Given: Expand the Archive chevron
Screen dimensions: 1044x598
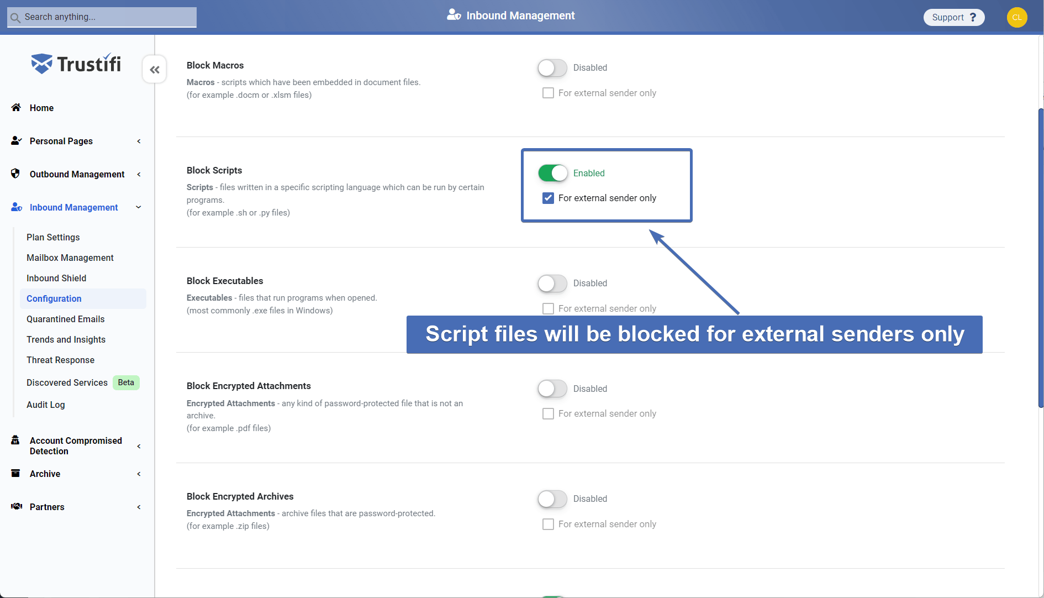Looking at the screenshot, I should tap(139, 474).
